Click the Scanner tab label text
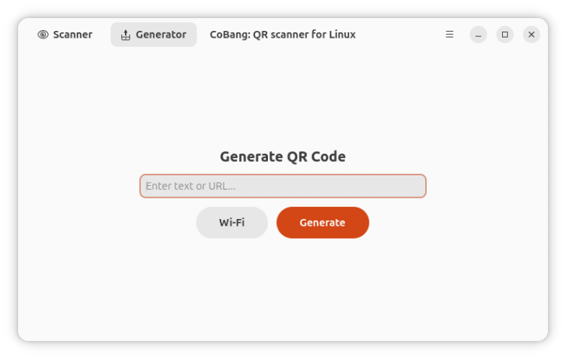 click(72, 35)
